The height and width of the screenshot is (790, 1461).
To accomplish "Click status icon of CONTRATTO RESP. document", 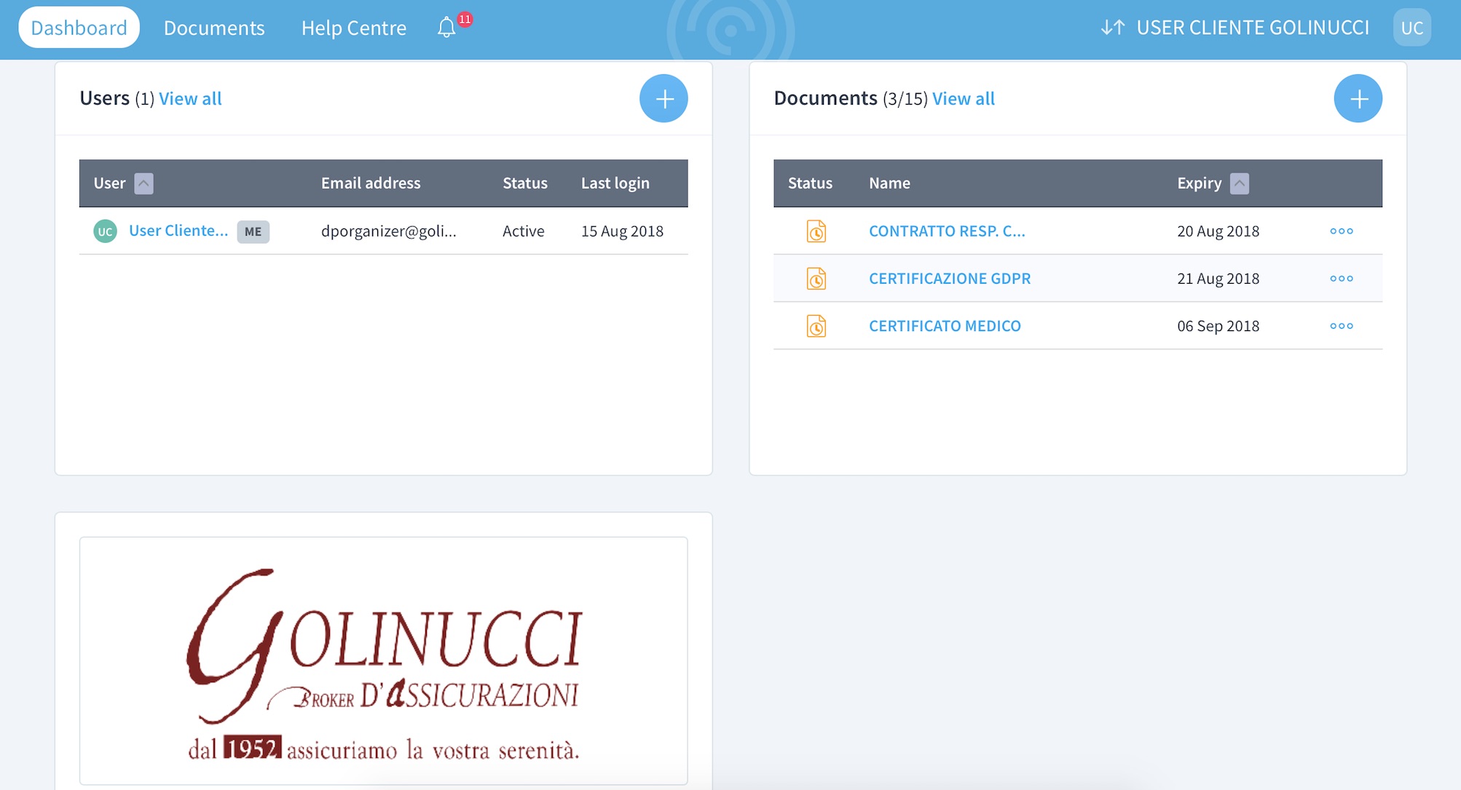I will pyautogui.click(x=816, y=231).
